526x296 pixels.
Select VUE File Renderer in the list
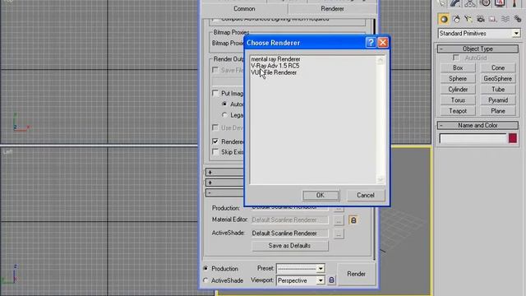[x=274, y=72]
